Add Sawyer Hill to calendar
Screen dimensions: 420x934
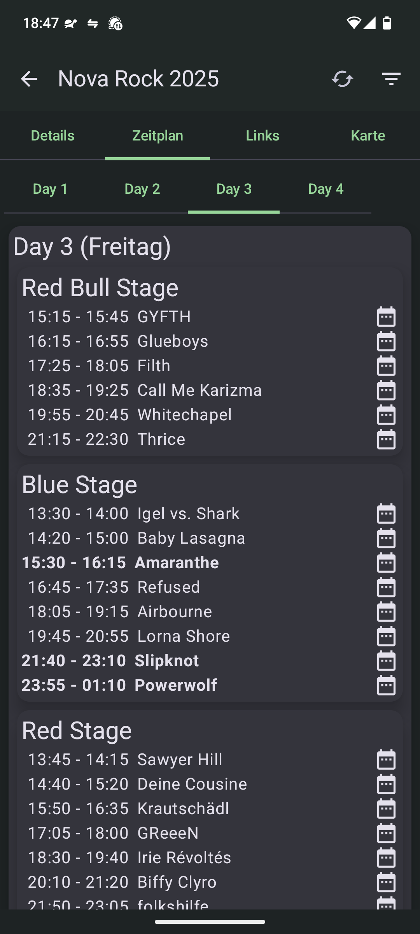(x=386, y=759)
